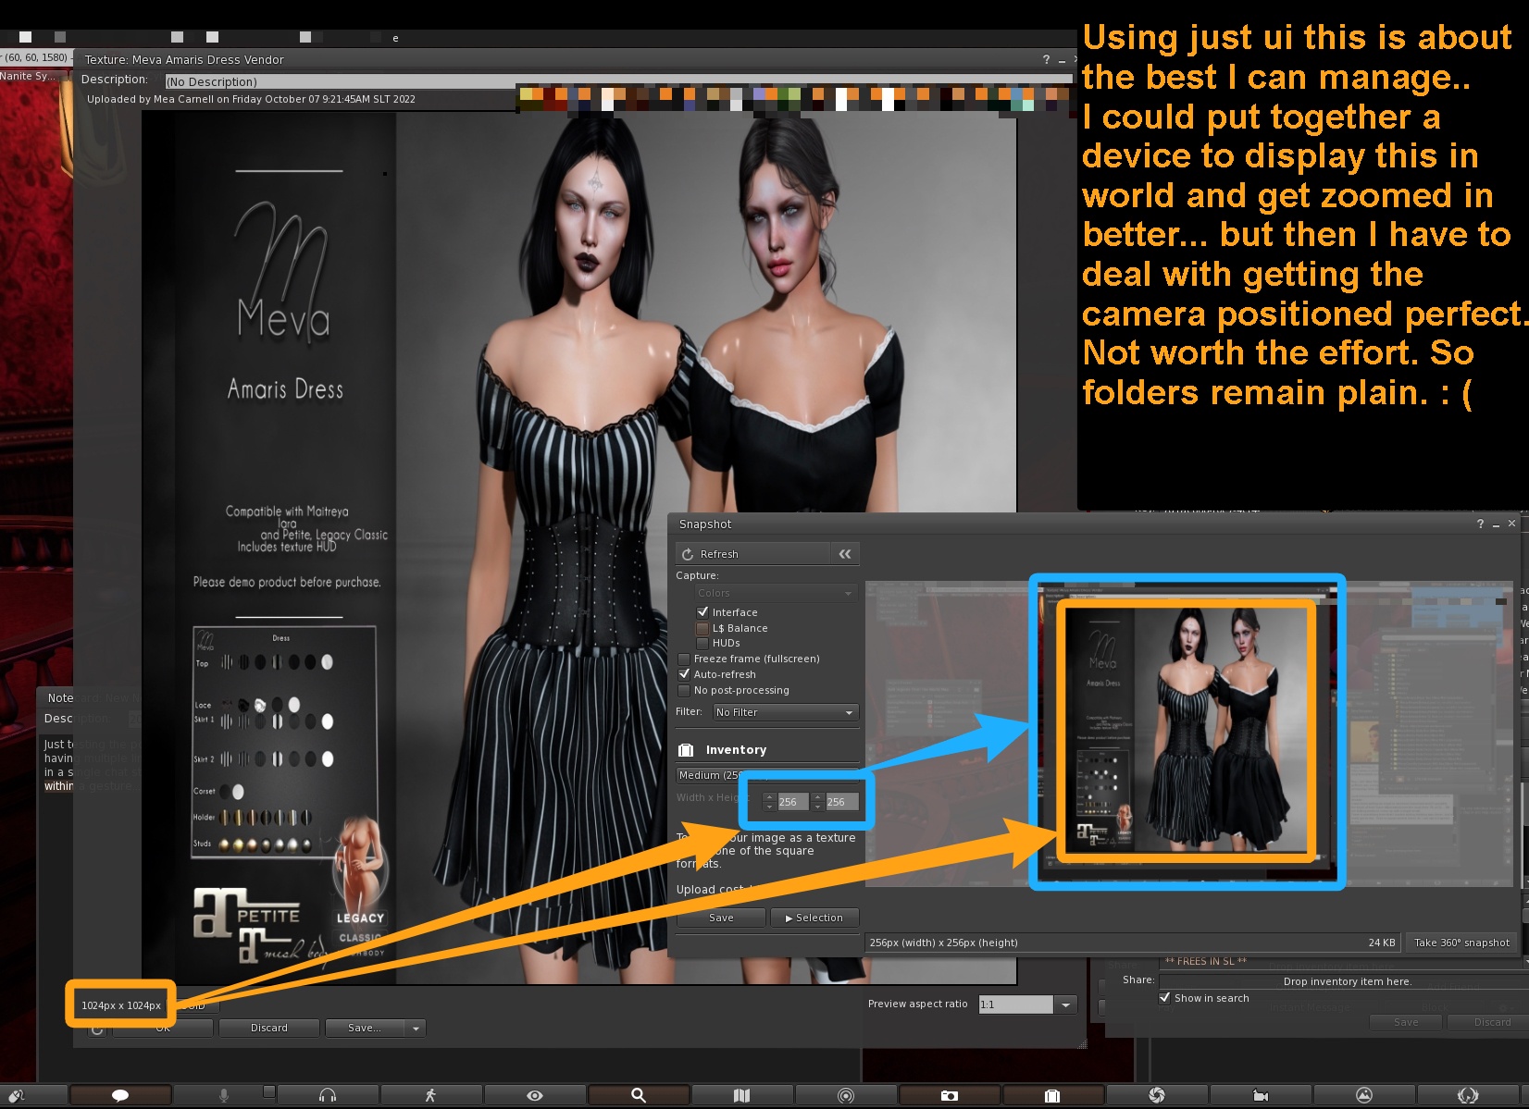The width and height of the screenshot is (1529, 1109).
Task: Open the Capture Colors dropdown
Action: coord(776,593)
